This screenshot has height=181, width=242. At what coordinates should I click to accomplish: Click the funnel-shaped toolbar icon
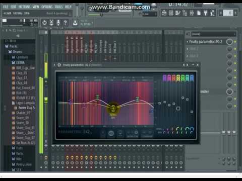[205, 13]
